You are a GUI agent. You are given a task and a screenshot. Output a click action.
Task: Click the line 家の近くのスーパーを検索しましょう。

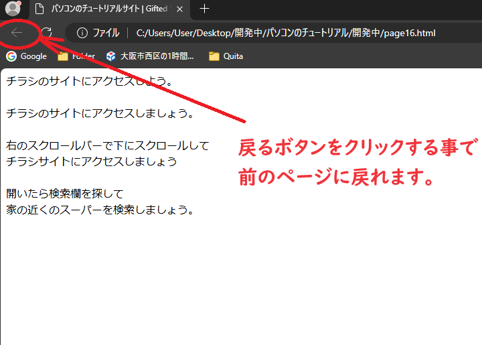pos(100,210)
